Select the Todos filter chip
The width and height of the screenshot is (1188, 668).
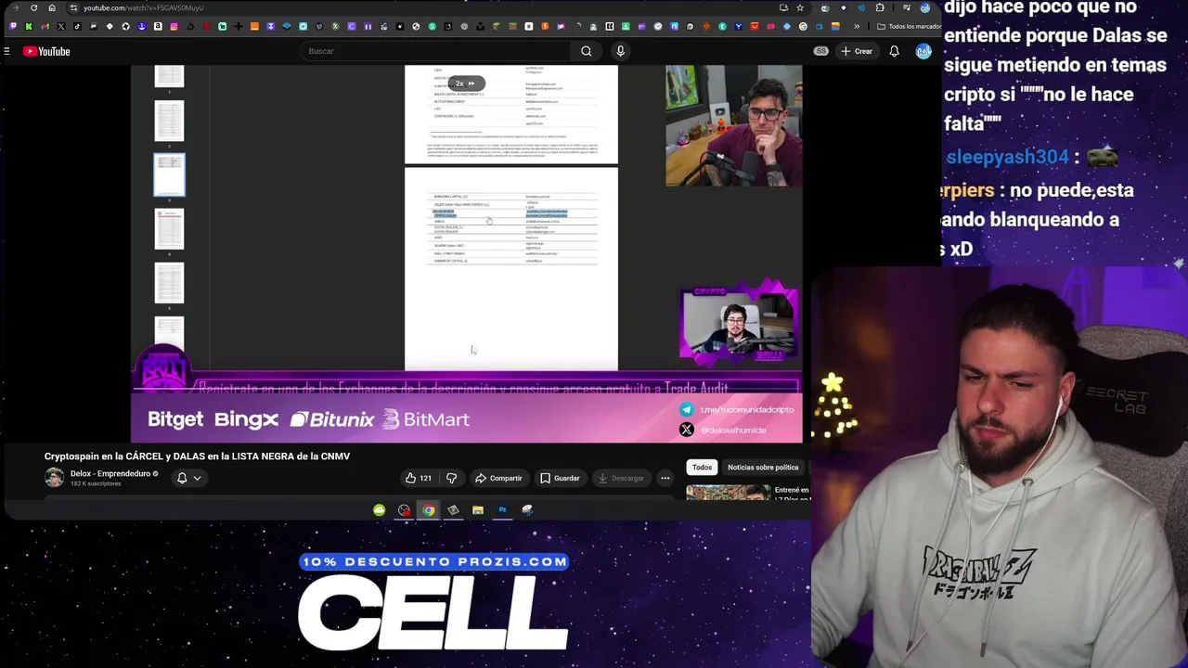tap(702, 467)
